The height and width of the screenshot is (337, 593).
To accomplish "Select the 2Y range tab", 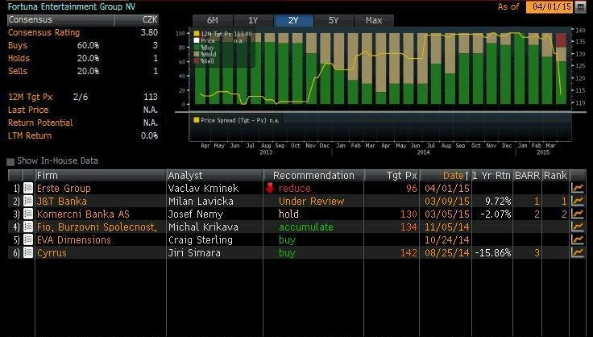I will pyautogui.click(x=293, y=20).
